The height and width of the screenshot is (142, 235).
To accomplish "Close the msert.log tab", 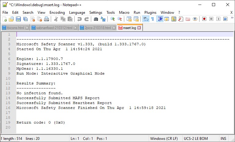I will click(139, 28).
